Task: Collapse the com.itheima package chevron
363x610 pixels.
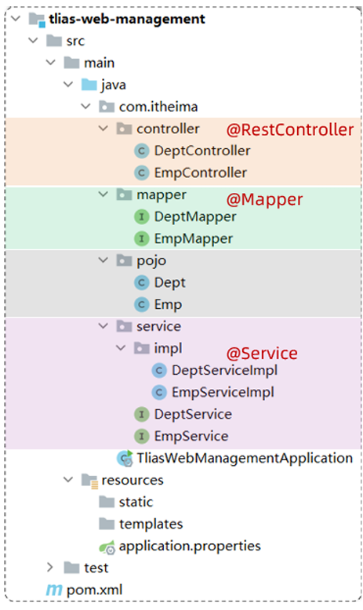Action: pos(86,106)
